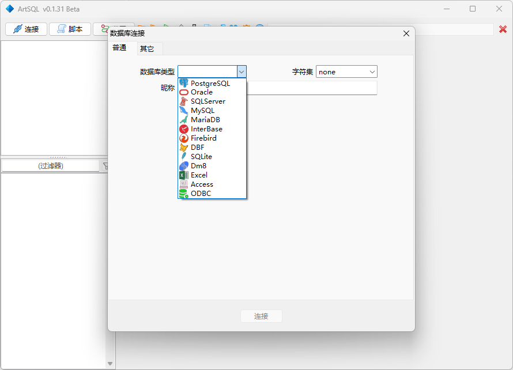Click the Firebird orange phoenix icon
Screen dimensions: 513x370
pyautogui.click(x=184, y=138)
